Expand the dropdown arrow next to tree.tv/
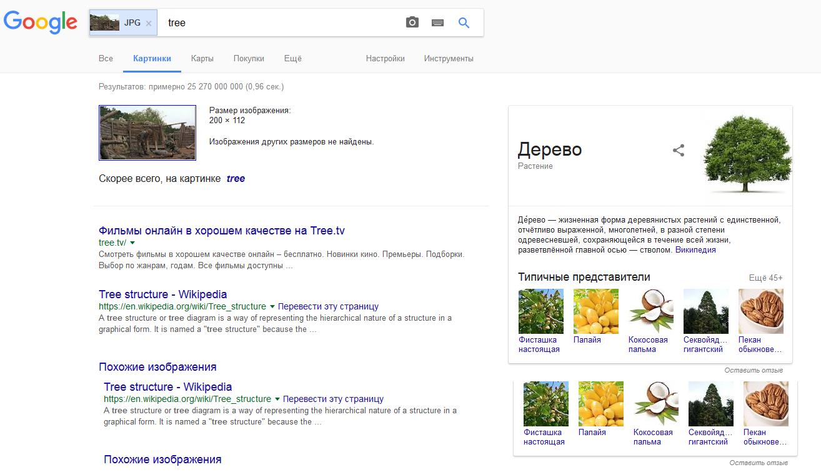Viewport: 821px width, 472px height. (x=132, y=243)
